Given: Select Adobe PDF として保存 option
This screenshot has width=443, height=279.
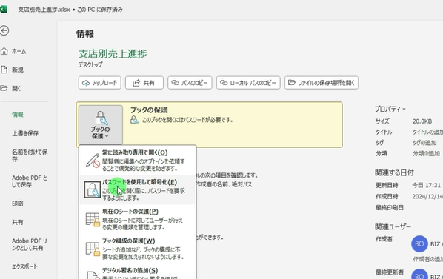Looking at the screenshot, I should (30, 181).
